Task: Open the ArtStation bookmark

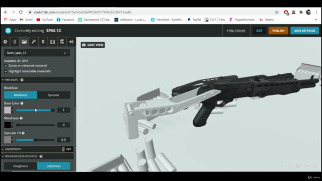Action: point(130,20)
